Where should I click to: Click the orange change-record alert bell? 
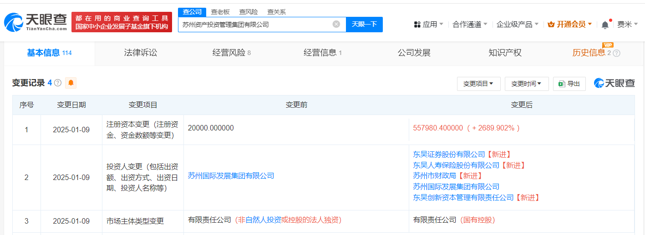tap(71, 83)
